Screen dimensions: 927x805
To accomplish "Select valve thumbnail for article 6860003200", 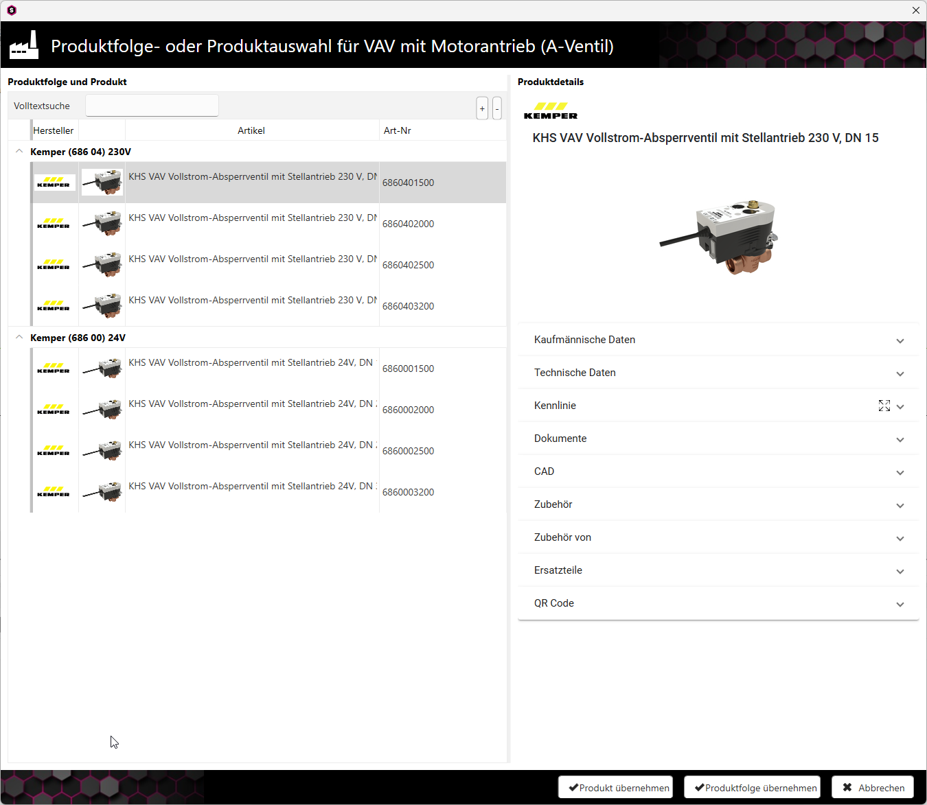I will (x=102, y=492).
